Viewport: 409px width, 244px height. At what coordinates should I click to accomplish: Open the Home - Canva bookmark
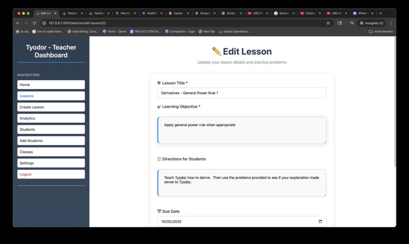coord(114,31)
